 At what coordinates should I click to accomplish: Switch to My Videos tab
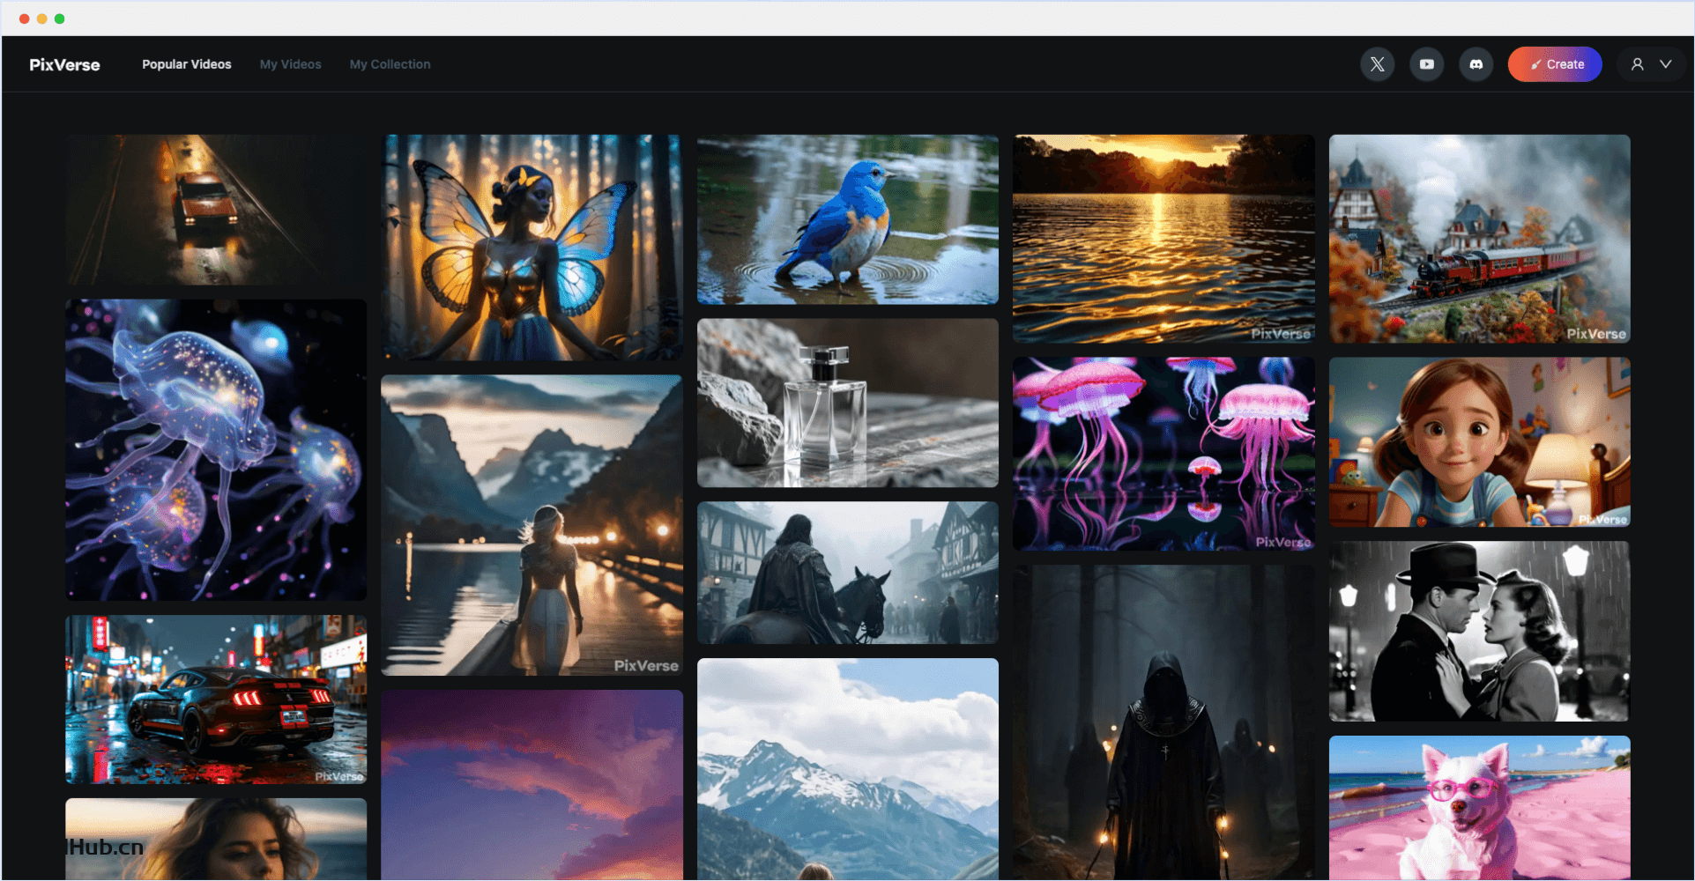point(290,64)
